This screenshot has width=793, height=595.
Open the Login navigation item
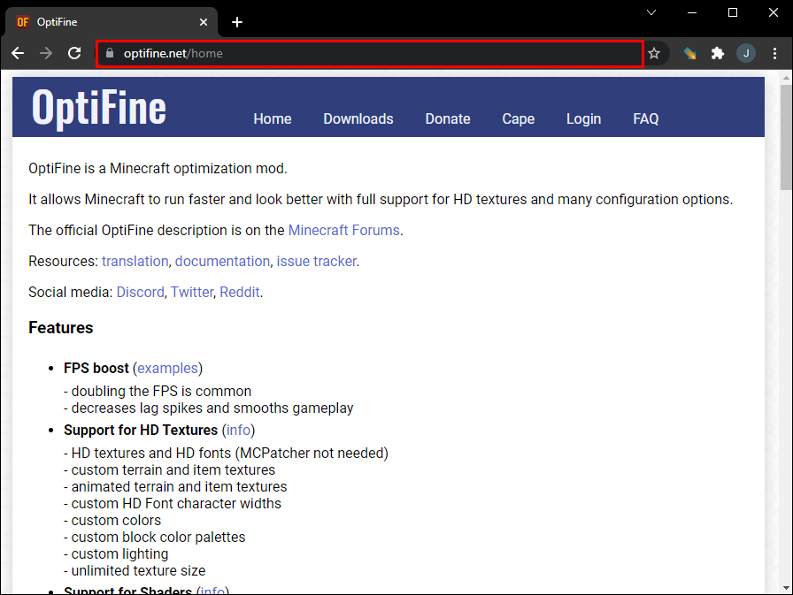(x=583, y=118)
